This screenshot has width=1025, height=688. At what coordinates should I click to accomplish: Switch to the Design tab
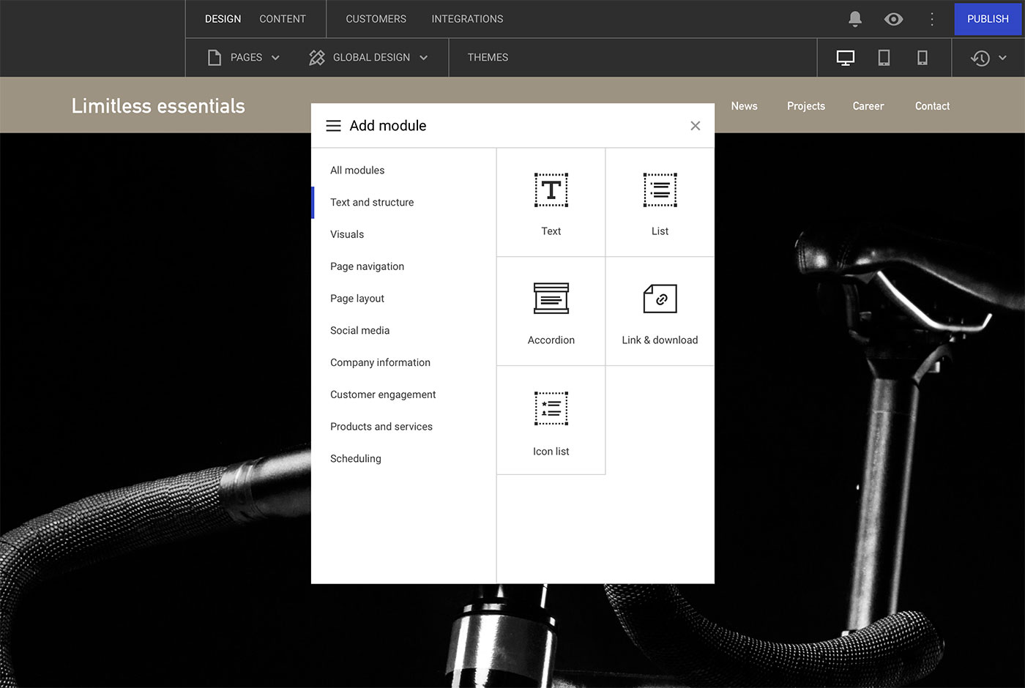(x=223, y=19)
